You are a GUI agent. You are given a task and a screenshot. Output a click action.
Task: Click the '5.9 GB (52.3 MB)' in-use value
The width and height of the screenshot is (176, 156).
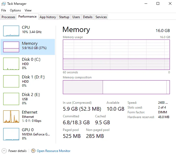click(82, 109)
